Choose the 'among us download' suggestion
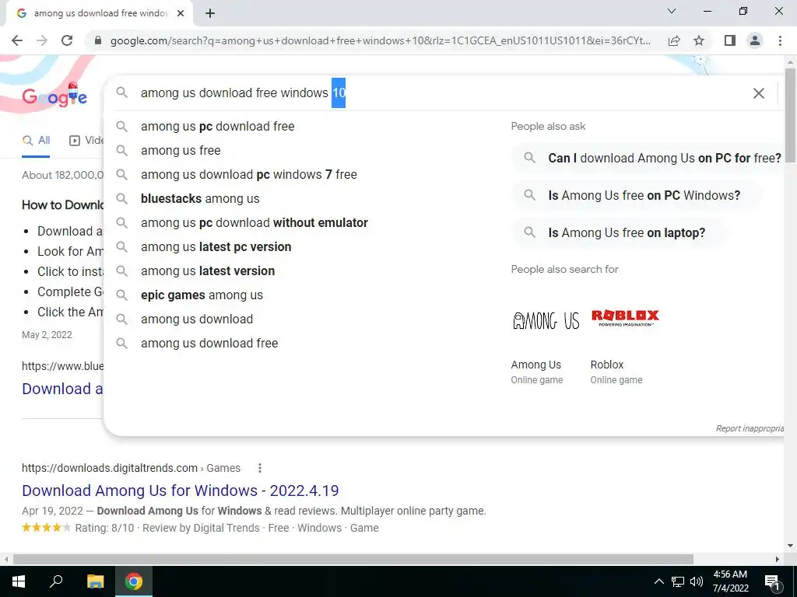797x597 pixels. [197, 319]
